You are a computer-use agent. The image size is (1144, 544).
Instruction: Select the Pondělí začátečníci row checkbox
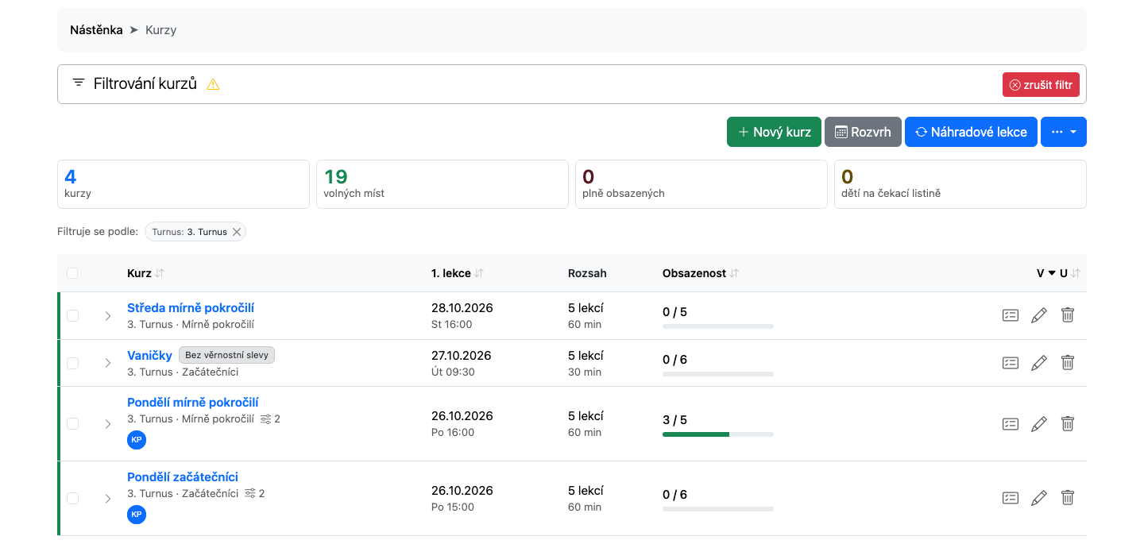(73, 498)
